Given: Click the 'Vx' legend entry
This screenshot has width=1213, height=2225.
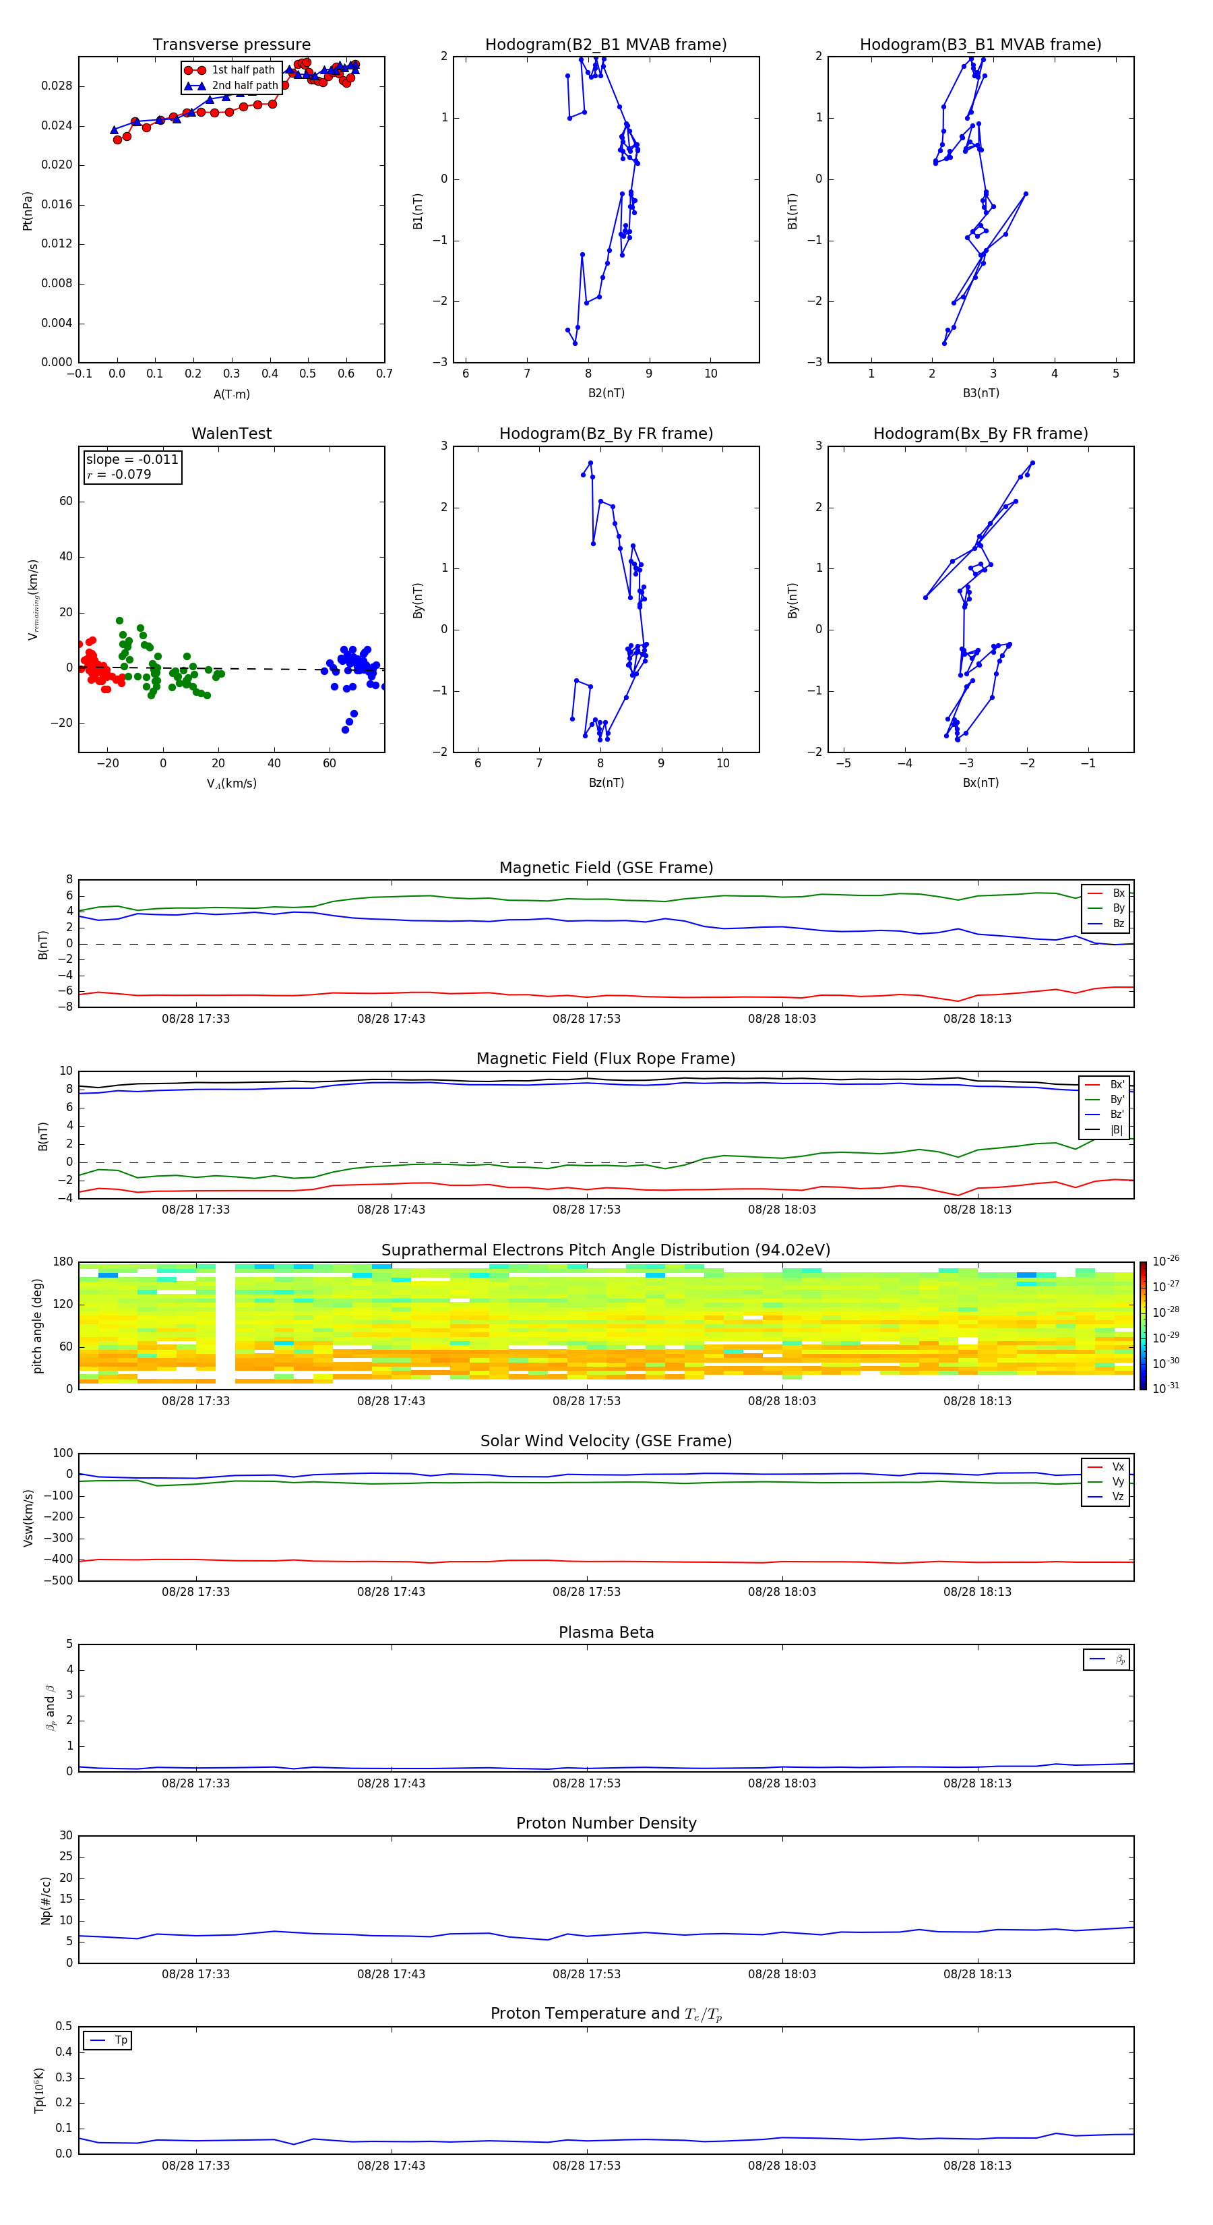Looking at the screenshot, I should pos(1107,1466).
